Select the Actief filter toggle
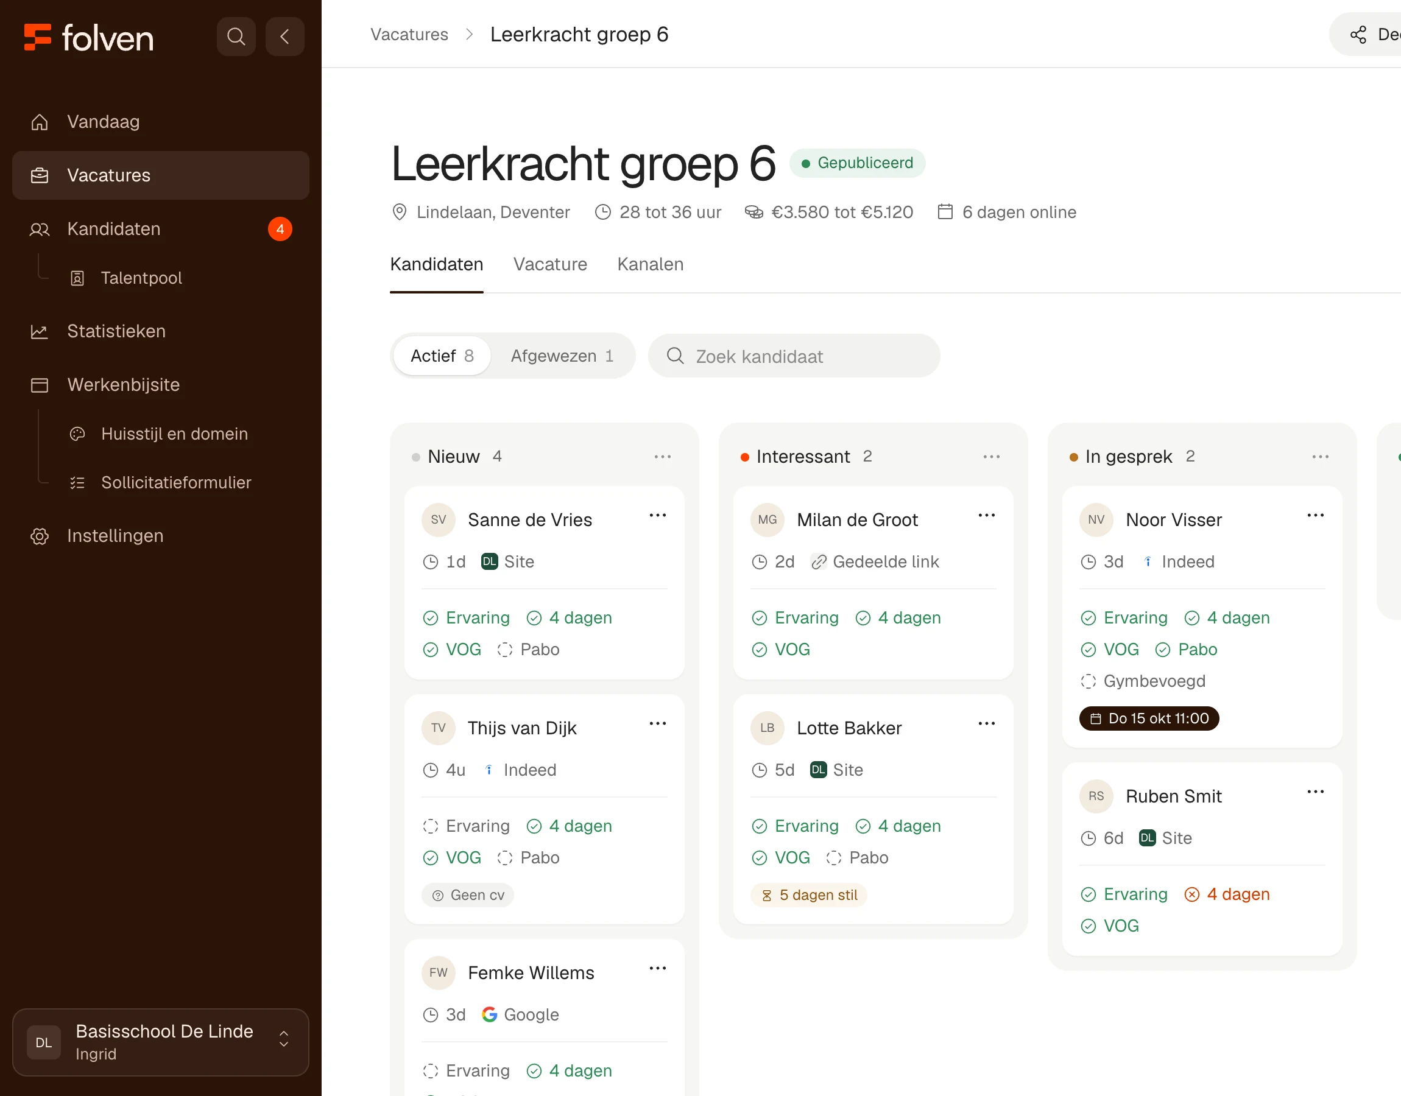The image size is (1401, 1096). pos(442,356)
